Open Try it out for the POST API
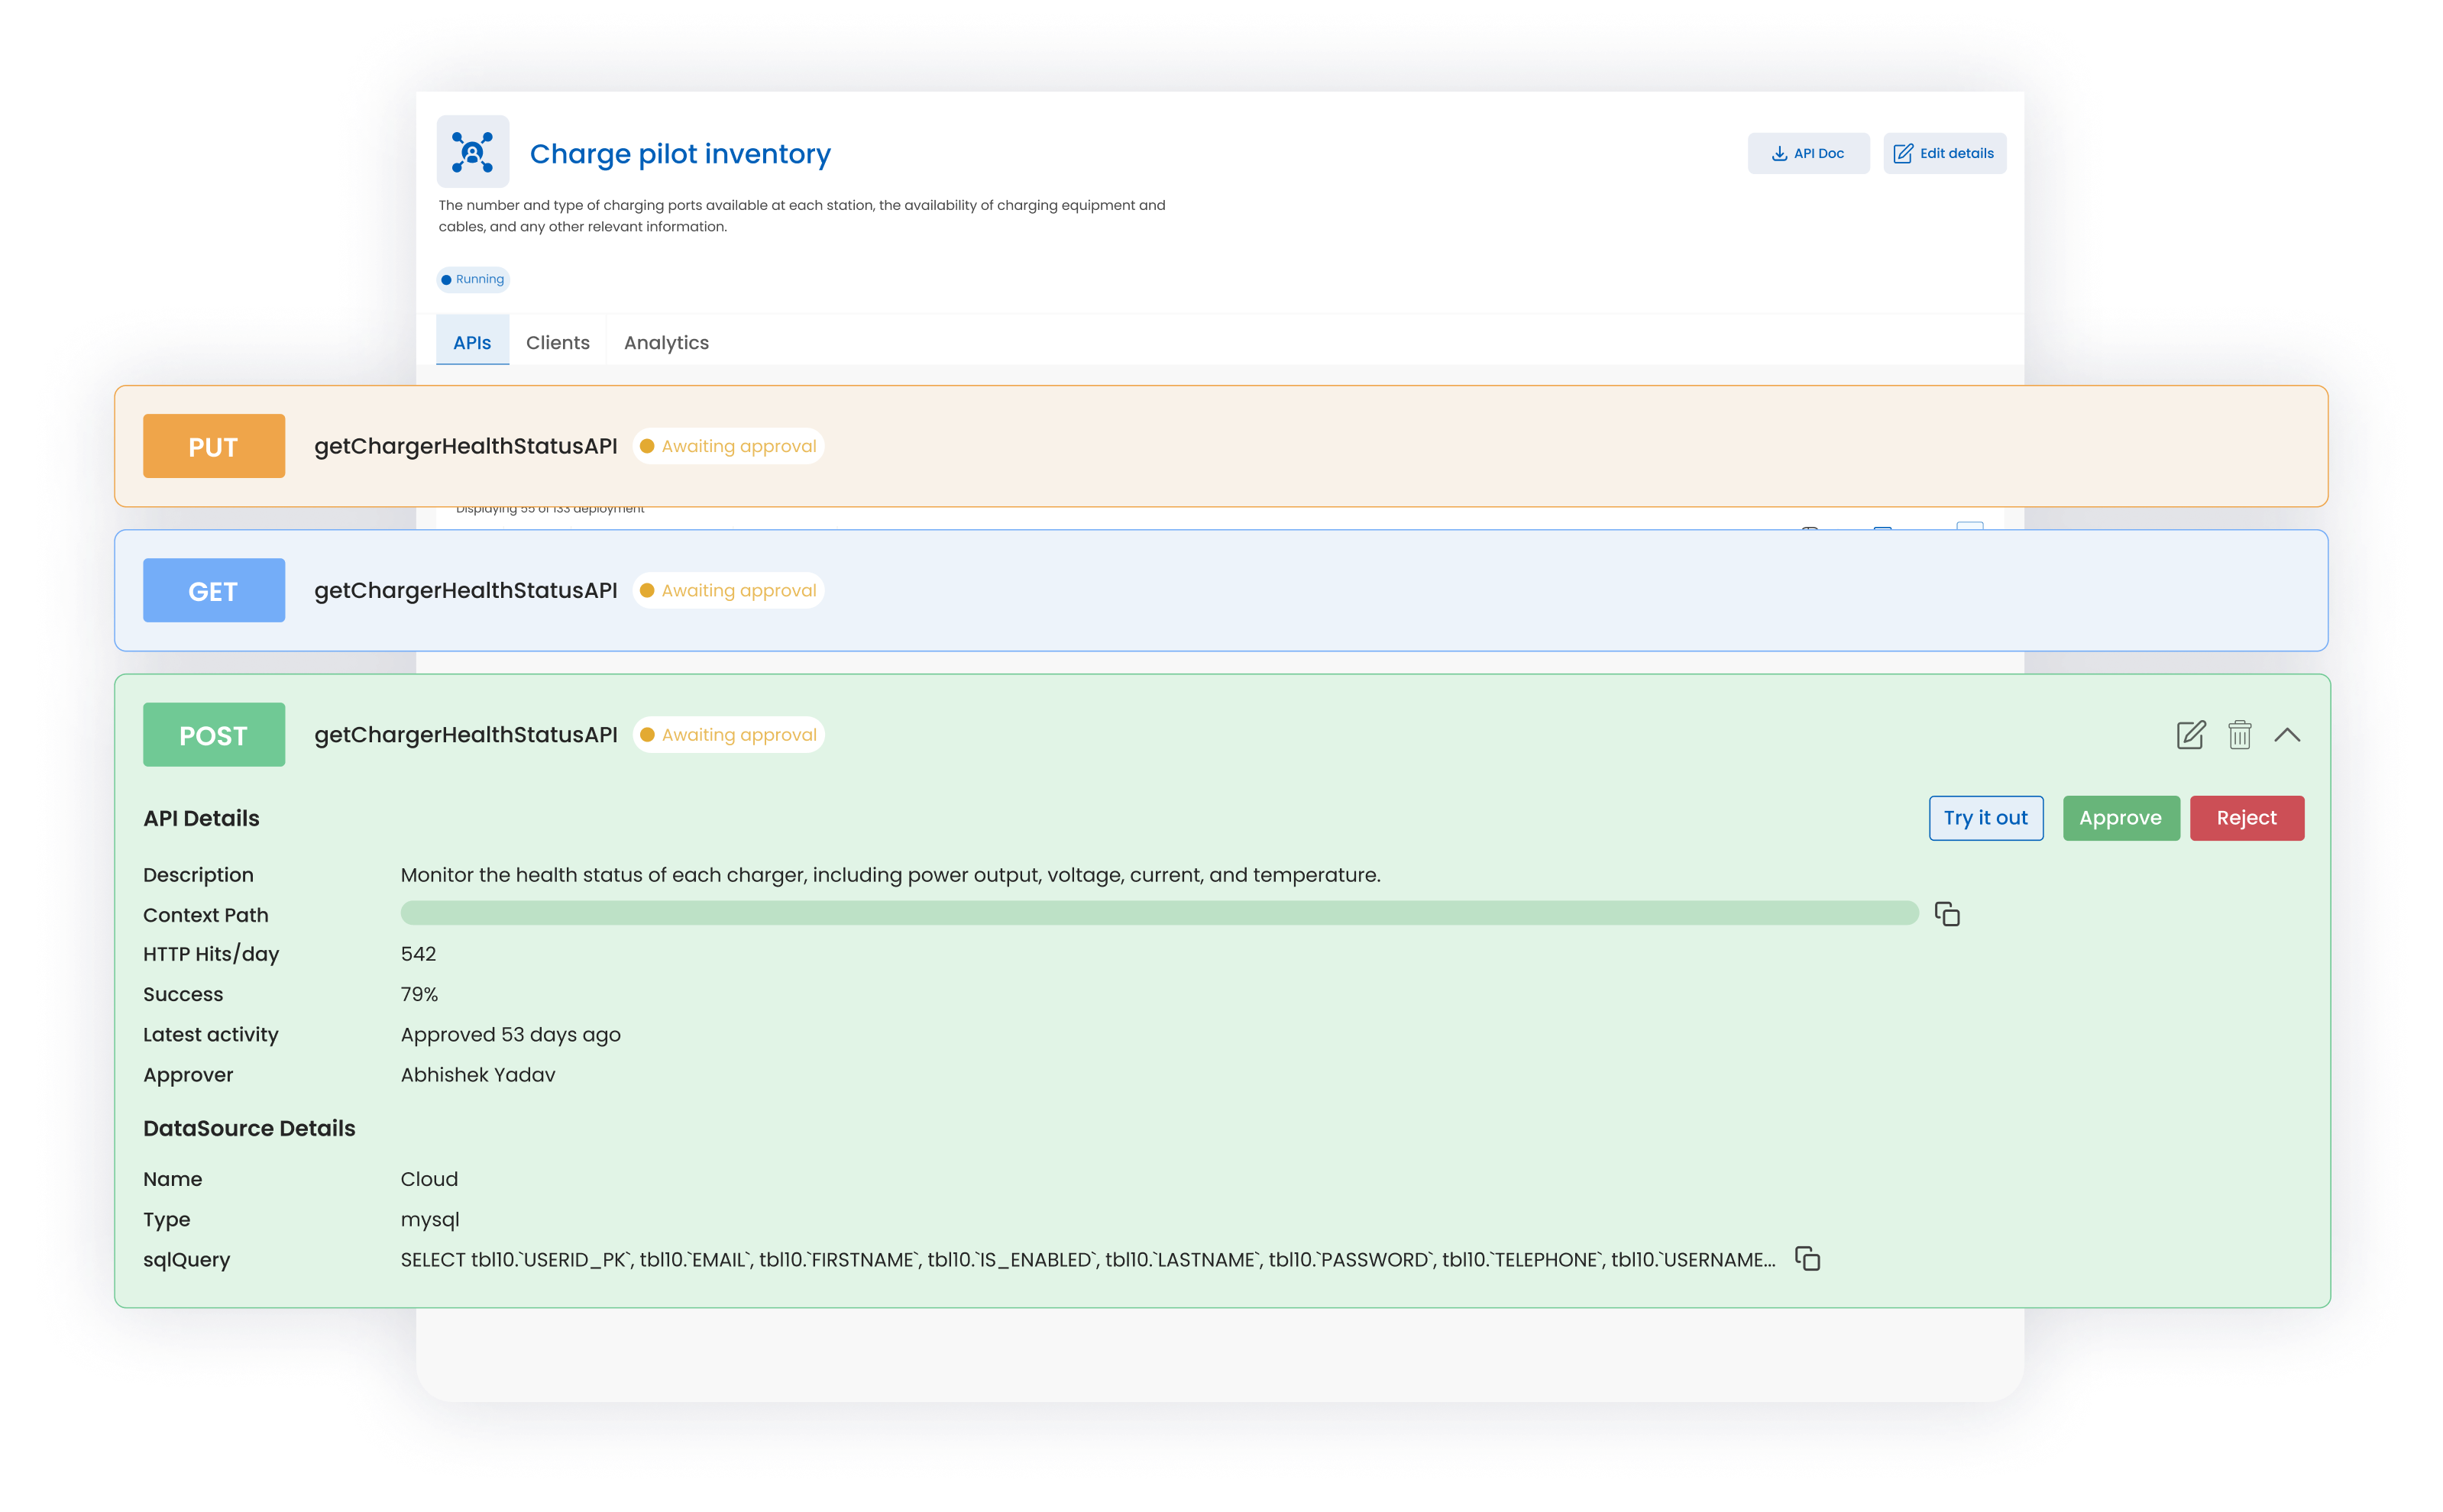Viewport: 2443px width, 1512px height. tap(1986, 817)
